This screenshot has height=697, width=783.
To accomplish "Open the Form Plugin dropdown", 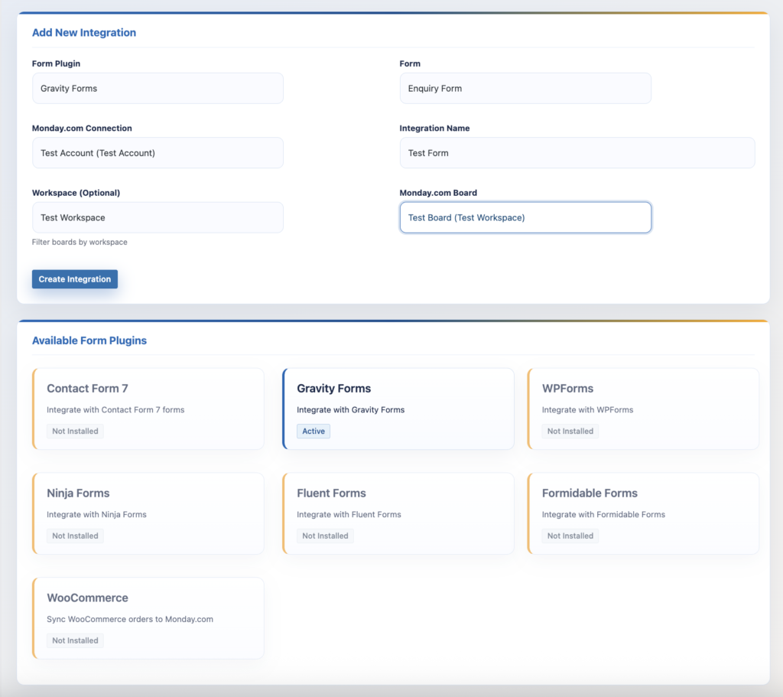I will (x=158, y=88).
